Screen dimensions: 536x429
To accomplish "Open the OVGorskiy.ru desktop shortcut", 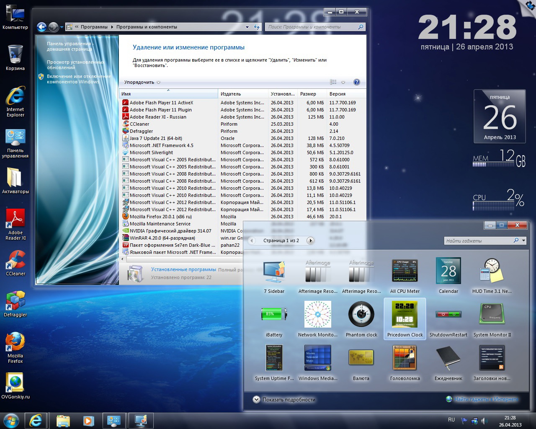I will pos(15,386).
